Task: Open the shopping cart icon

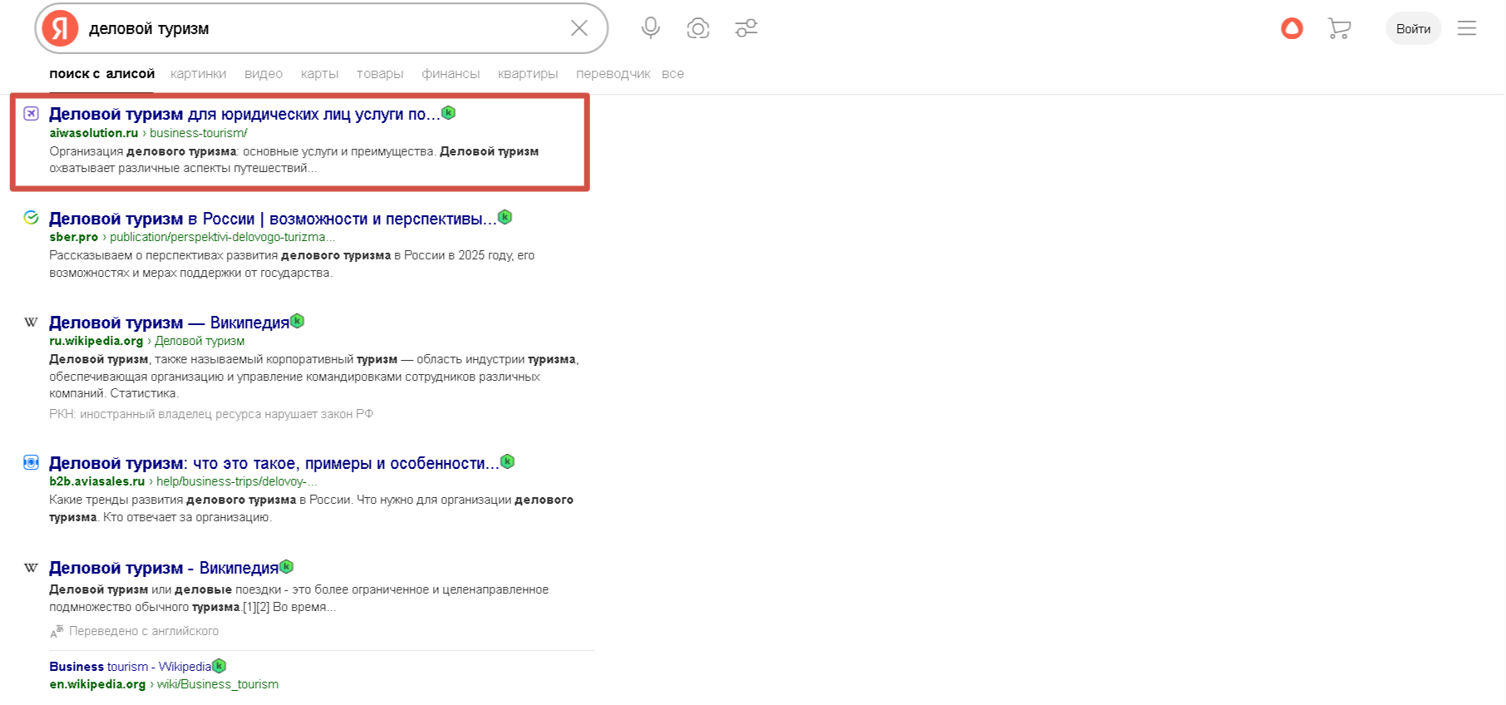Action: [1339, 28]
